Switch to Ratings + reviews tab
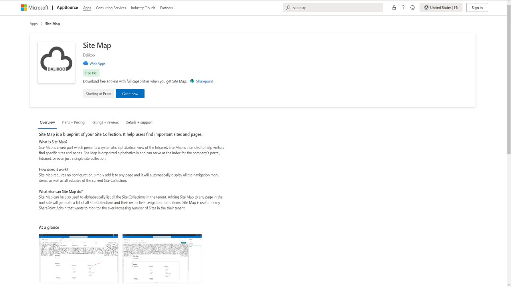 [105, 122]
